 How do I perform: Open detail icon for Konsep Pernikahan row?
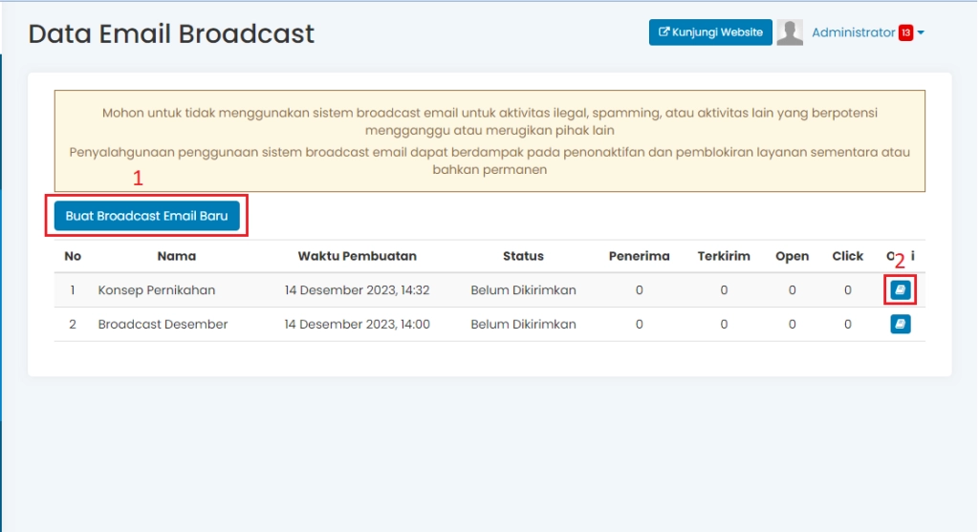pos(901,290)
